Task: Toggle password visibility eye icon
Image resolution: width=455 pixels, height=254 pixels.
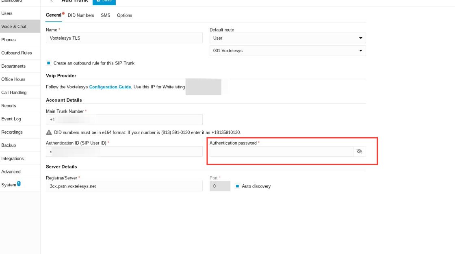Action: coord(359,151)
